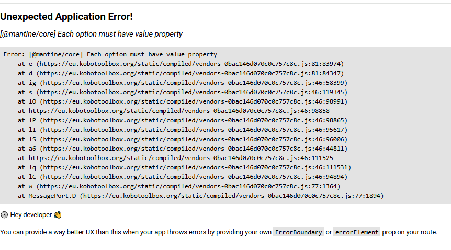Click the first Error line in stack trace
Viewport: 451px width, 250px height.
tap(110, 54)
